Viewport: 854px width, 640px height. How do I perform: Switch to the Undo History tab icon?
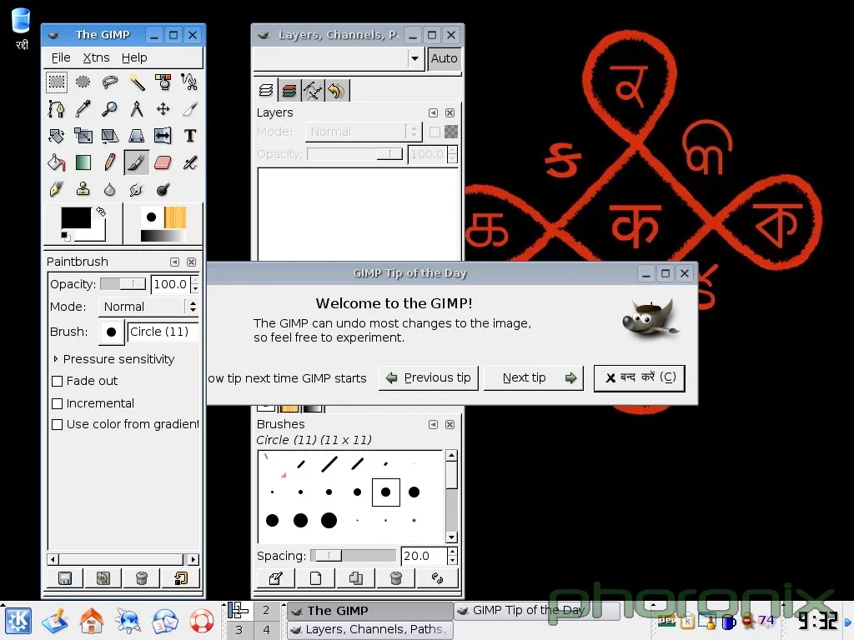click(x=336, y=90)
